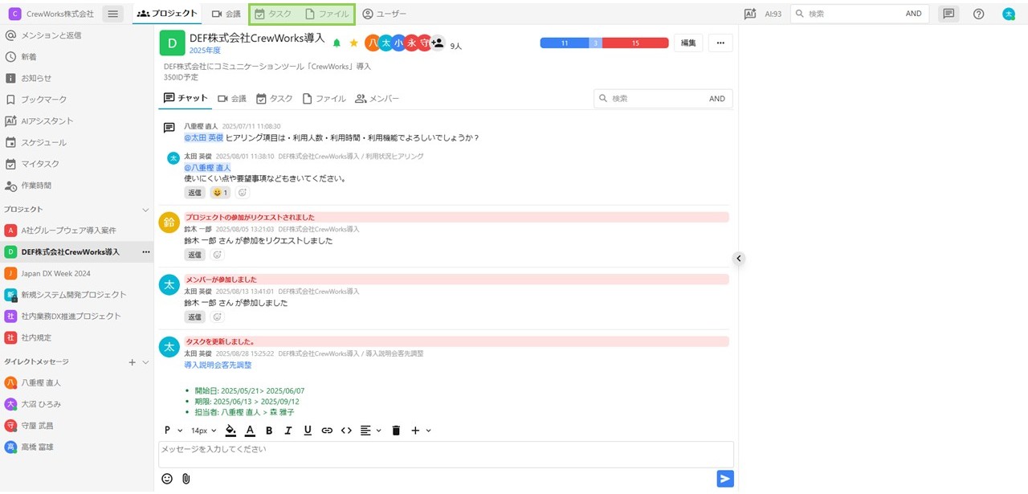Open the three-dot menu beside 編集 button
Screen dimensions: 1028x494
click(x=720, y=43)
